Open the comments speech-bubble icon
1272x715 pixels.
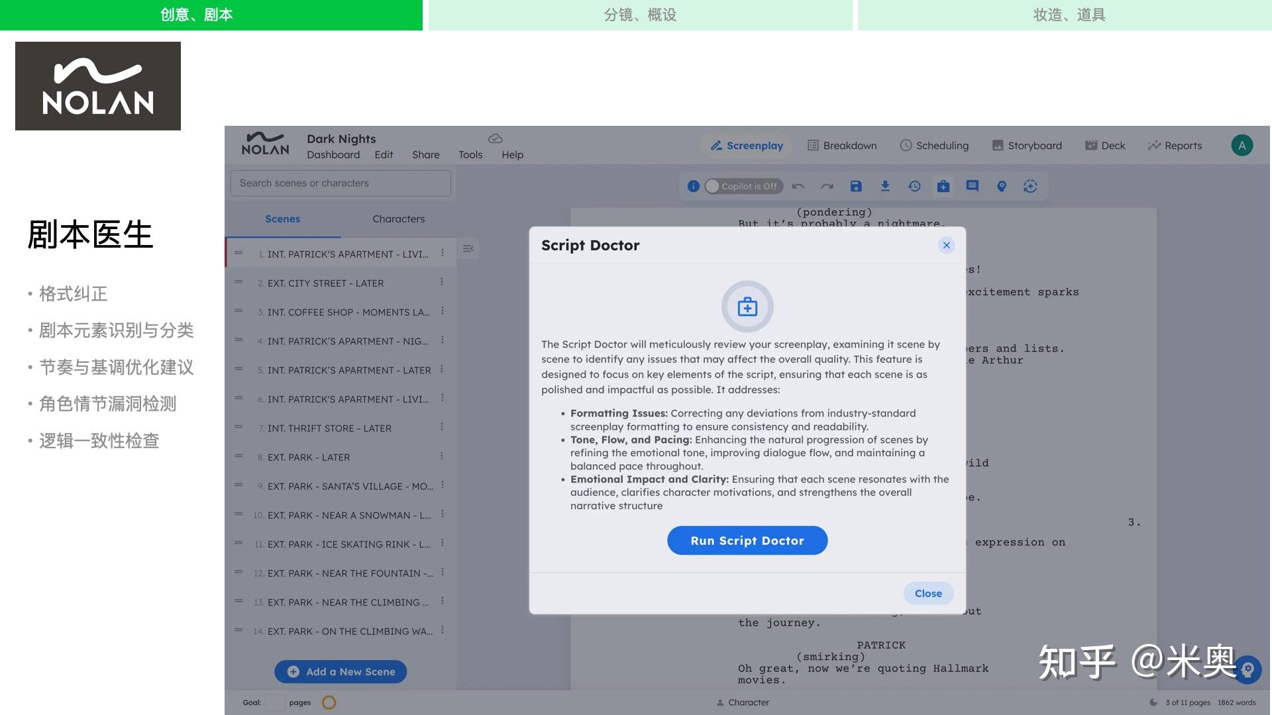[x=973, y=186]
